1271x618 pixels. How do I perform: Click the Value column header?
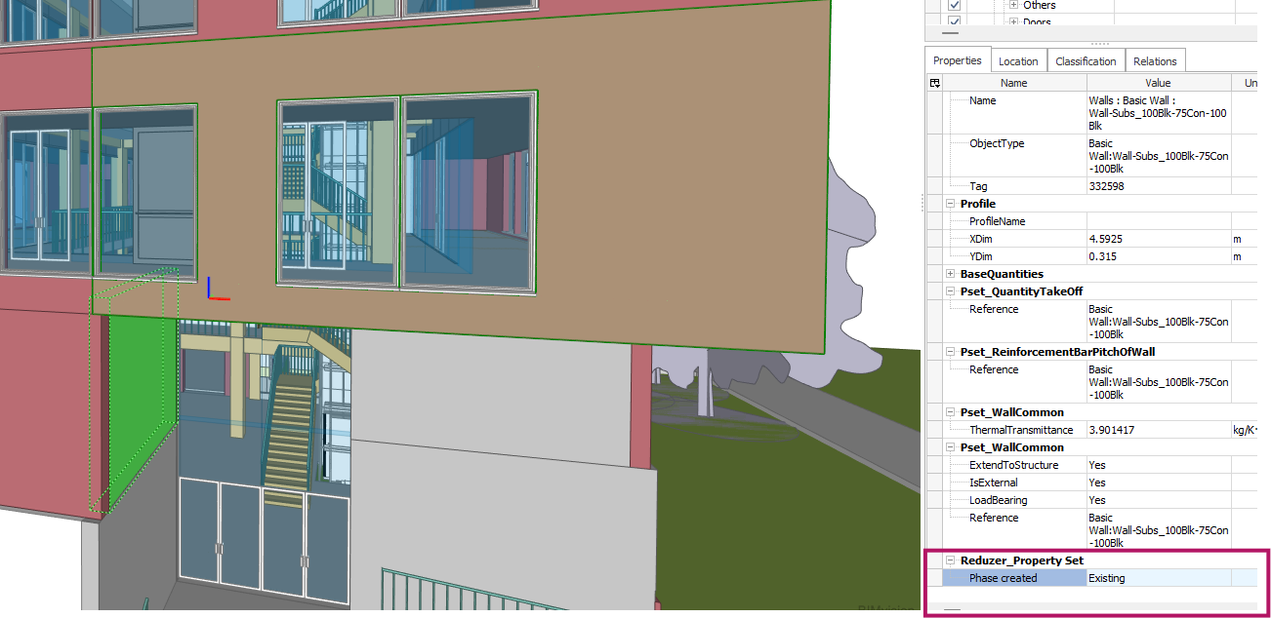[1158, 84]
